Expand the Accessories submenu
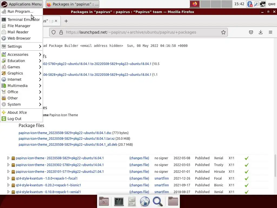Screen dimensions: 277x208 pyautogui.click(x=21, y=54)
